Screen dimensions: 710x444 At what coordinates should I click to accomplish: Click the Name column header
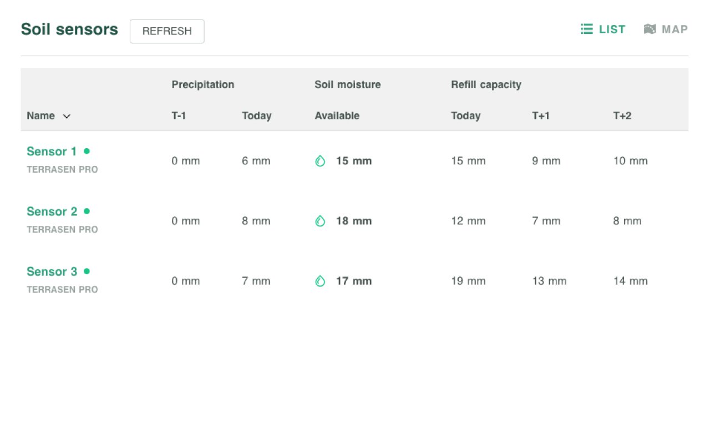click(x=40, y=116)
